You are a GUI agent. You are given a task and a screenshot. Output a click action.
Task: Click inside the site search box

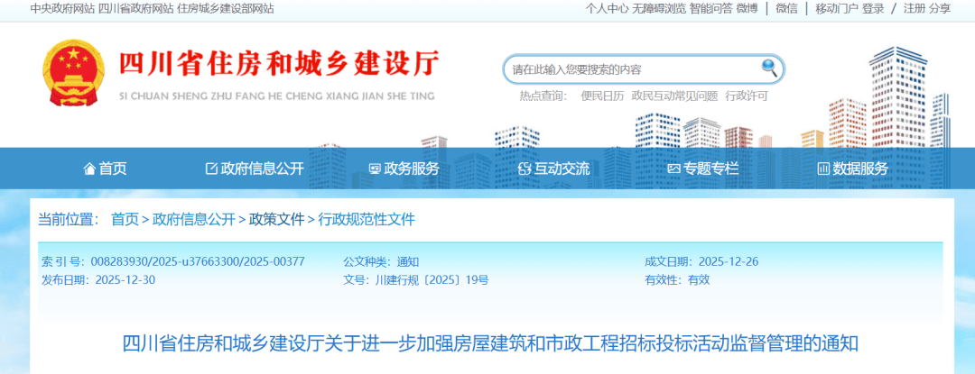(x=632, y=69)
